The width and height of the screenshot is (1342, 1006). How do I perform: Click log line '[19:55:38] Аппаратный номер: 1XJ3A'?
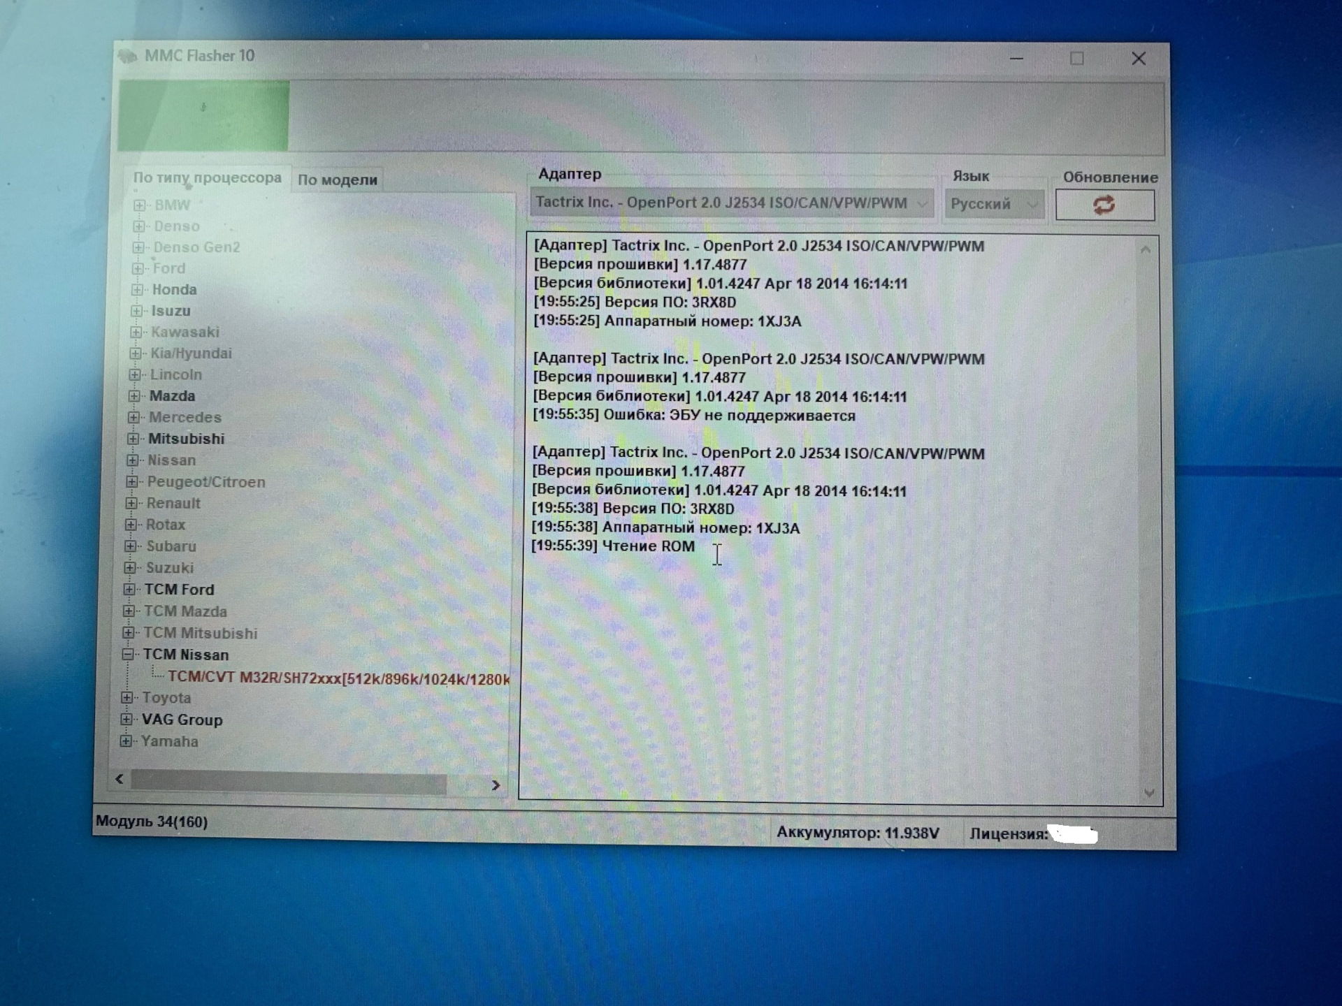665,528
